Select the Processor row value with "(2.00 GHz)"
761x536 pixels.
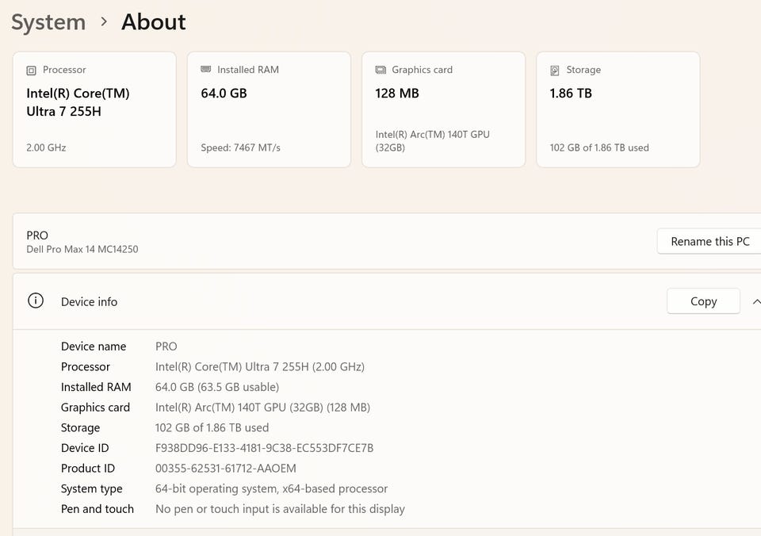260,367
